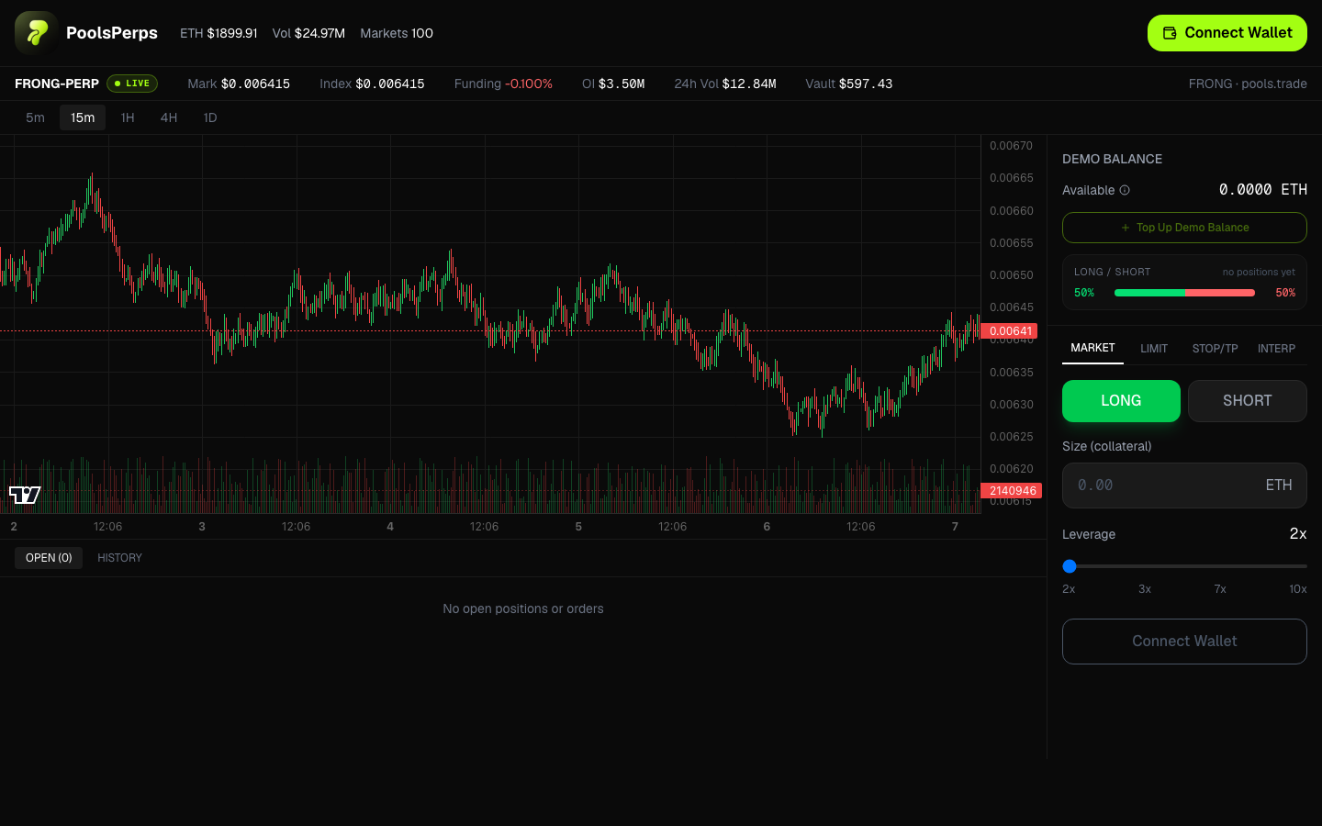This screenshot has width=1322, height=826.
Task: Click the OI $3.50M stat
Action: [613, 84]
